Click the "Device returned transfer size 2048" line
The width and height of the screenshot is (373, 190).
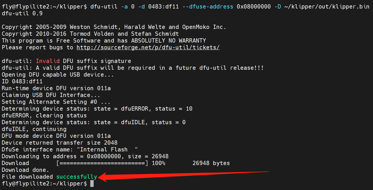point(59,143)
